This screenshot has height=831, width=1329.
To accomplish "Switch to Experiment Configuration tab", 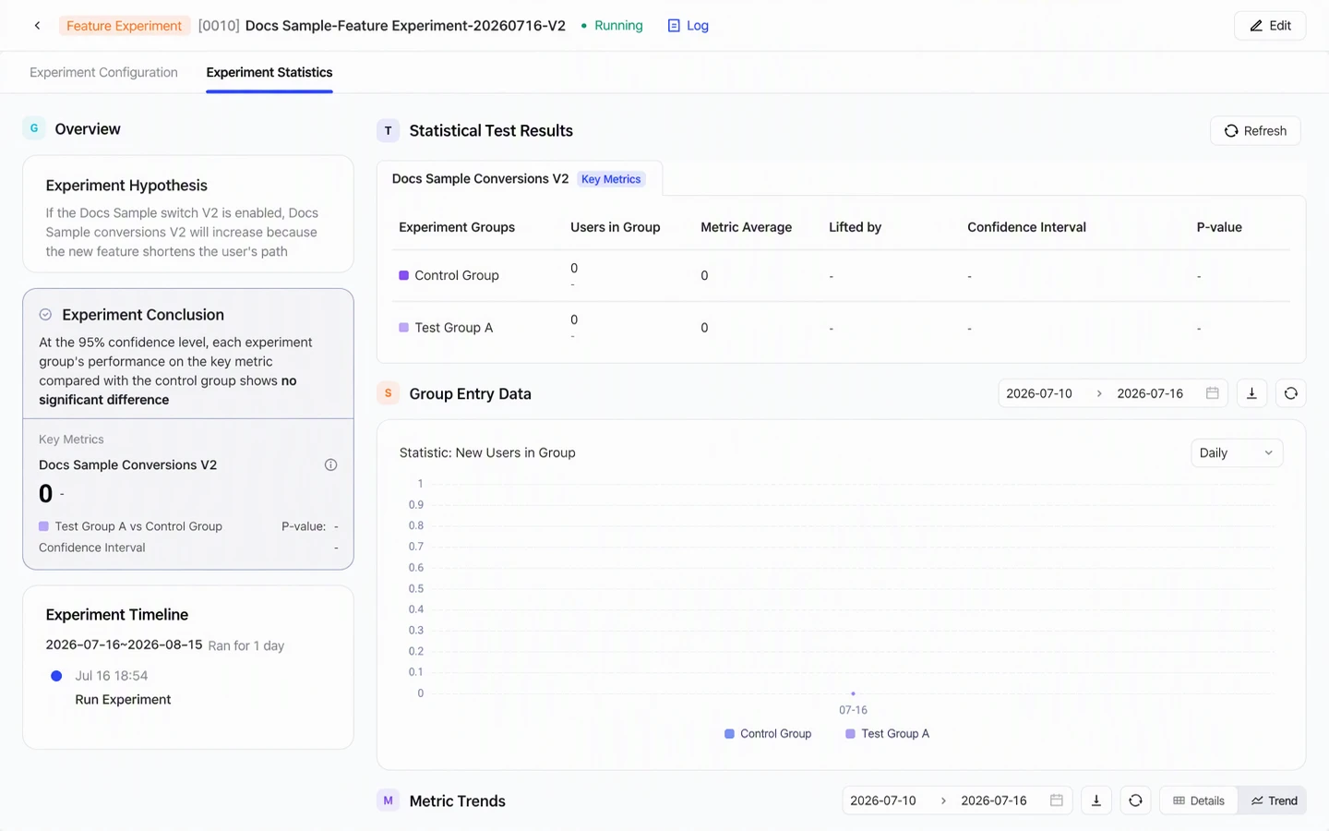I will [x=103, y=72].
